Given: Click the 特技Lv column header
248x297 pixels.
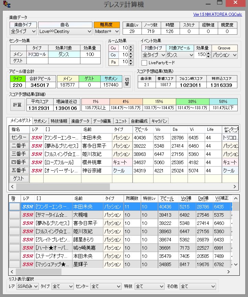Looking at the screenshot, I should [149, 198].
